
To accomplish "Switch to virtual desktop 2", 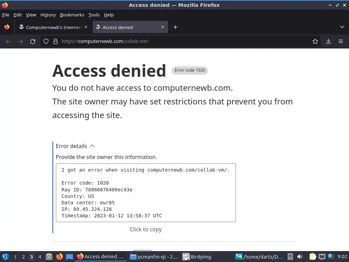I will 24,257.
